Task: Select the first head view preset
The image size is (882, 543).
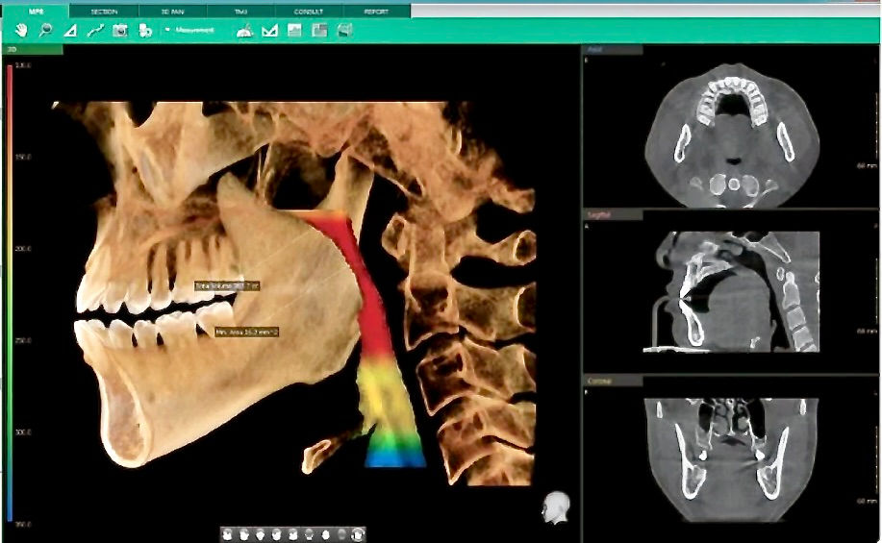Action: point(227,534)
